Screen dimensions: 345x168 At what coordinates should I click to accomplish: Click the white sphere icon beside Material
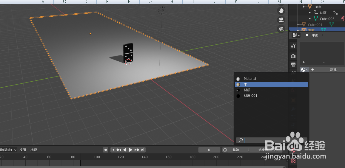(x=238, y=79)
